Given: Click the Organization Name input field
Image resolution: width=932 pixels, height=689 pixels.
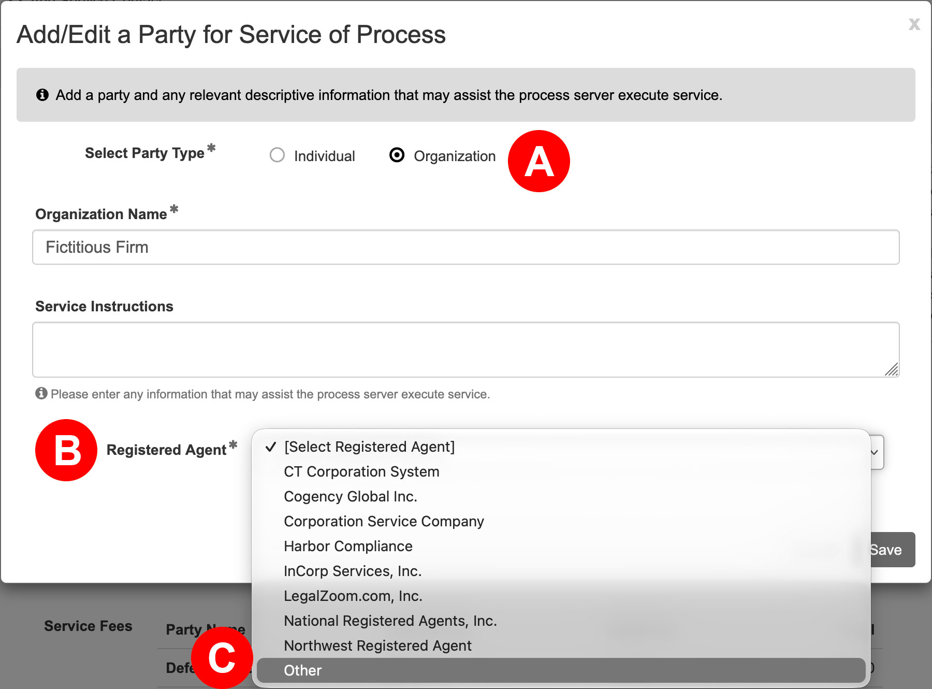Looking at the screenshot, I should [x=465, y=247].
